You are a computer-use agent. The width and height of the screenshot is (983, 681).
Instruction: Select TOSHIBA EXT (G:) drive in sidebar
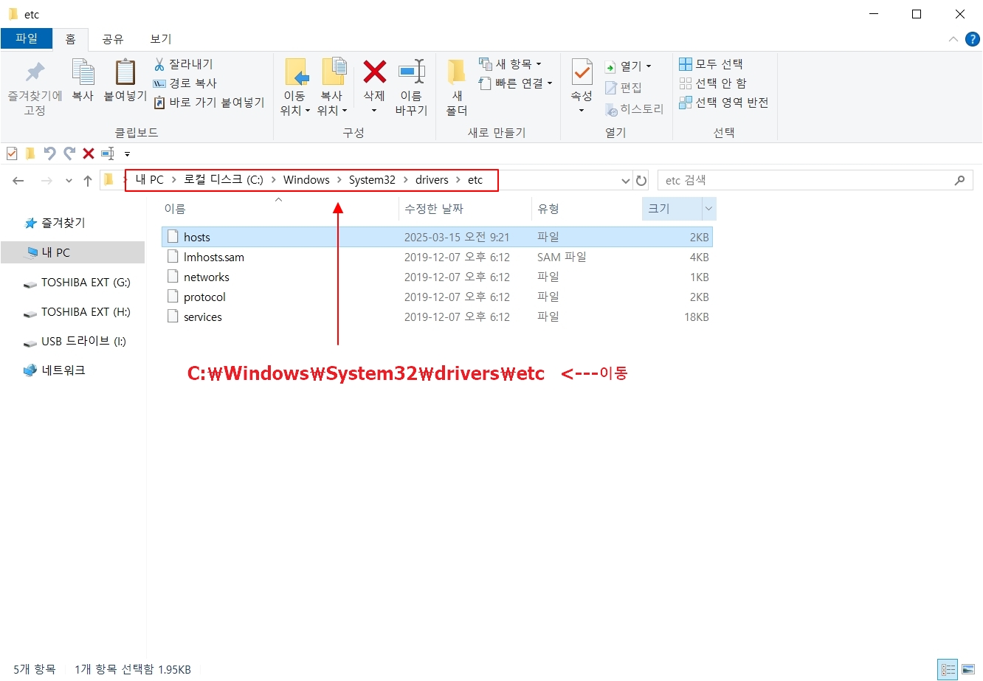[85, 283]
